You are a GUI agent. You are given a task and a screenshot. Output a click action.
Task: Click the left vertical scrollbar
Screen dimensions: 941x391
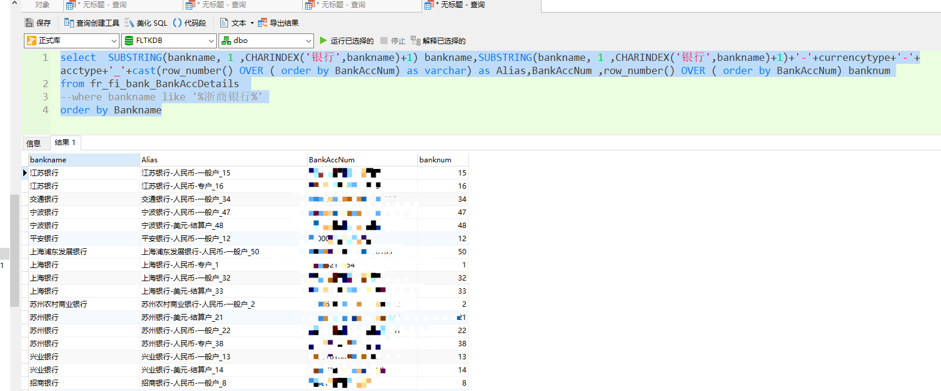pos(14,251)
